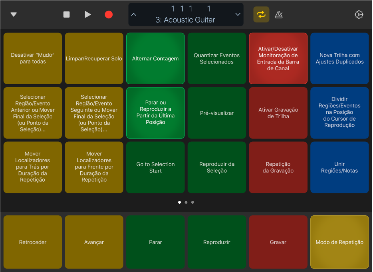Open settings via the gear icon
The image size is (373, 272).
pyautogui.click(x=359, y=14)
